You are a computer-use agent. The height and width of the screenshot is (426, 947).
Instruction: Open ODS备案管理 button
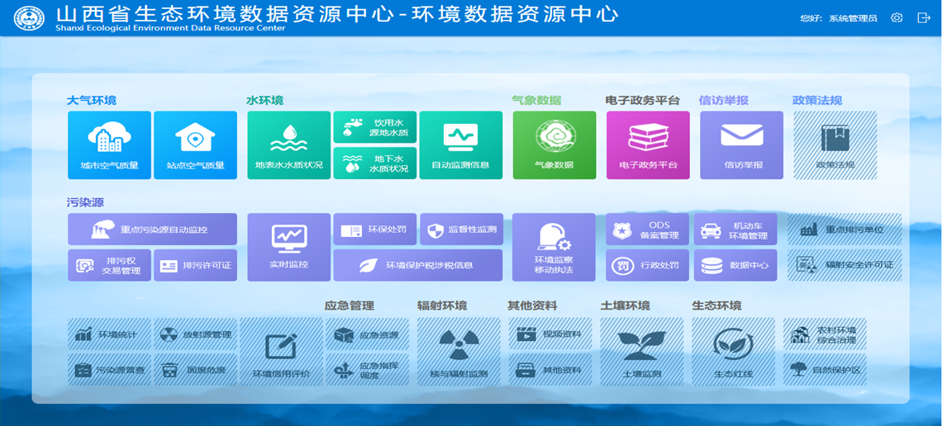[x=647, y=230]
